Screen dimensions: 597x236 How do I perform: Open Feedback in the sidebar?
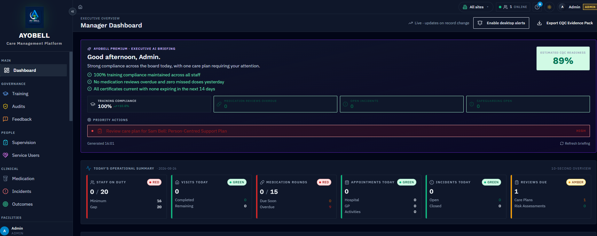click(33, 119)
